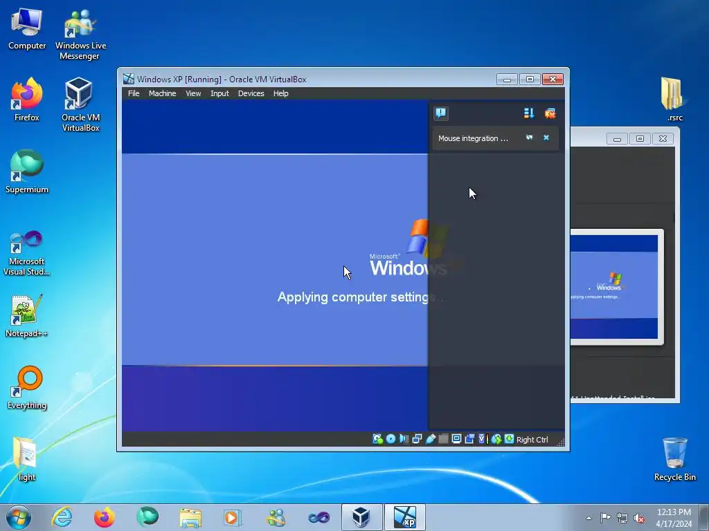Launch Supermium from the taskbar
The width and height of the screenshot is (709, 531).
[x=147, y=517]
